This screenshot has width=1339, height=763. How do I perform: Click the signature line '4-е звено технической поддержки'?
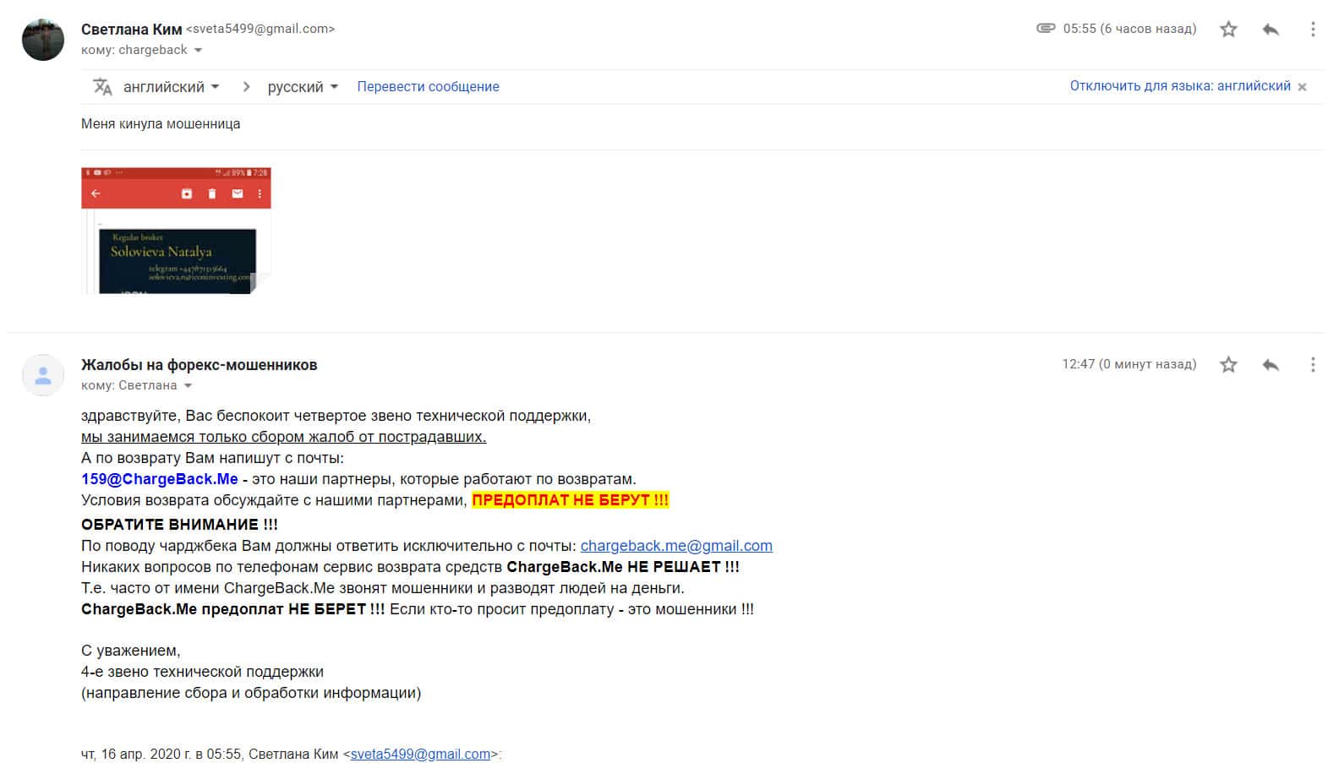(x=202, y=672)
